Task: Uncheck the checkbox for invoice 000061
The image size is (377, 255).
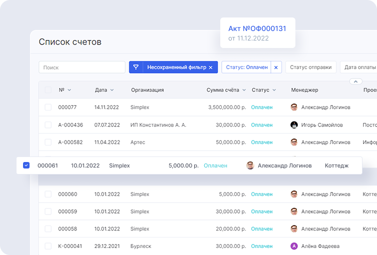Action: coord(27,165)
